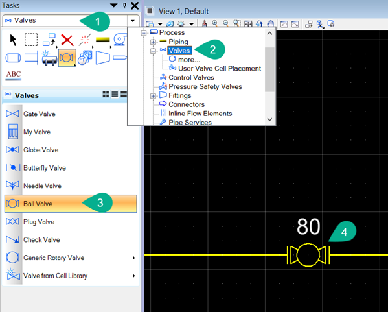Click the tree list scroll-down arrow
The width and height of the screenshot is (388, 312).
pyautogui.click(x=269, y=119)
